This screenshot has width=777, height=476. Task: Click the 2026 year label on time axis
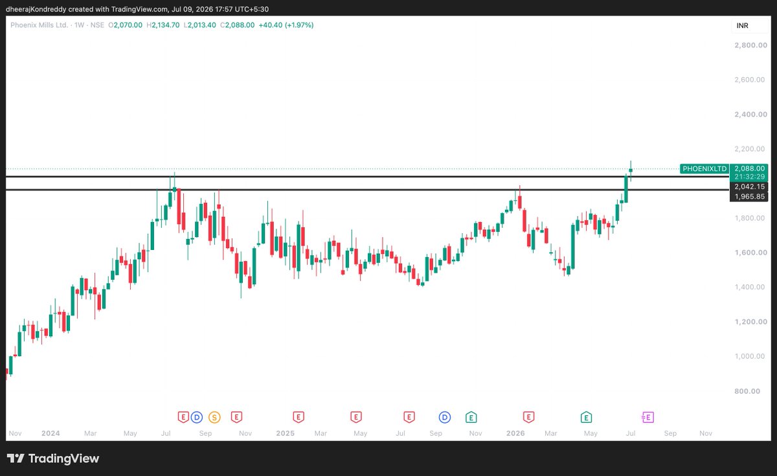coord(515,433)
